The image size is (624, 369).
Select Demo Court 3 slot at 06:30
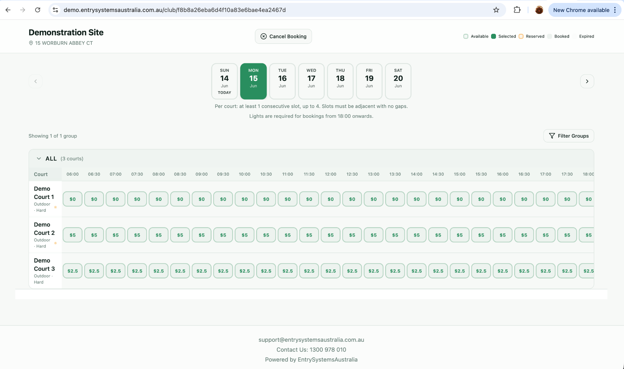[x=94, y=271]
